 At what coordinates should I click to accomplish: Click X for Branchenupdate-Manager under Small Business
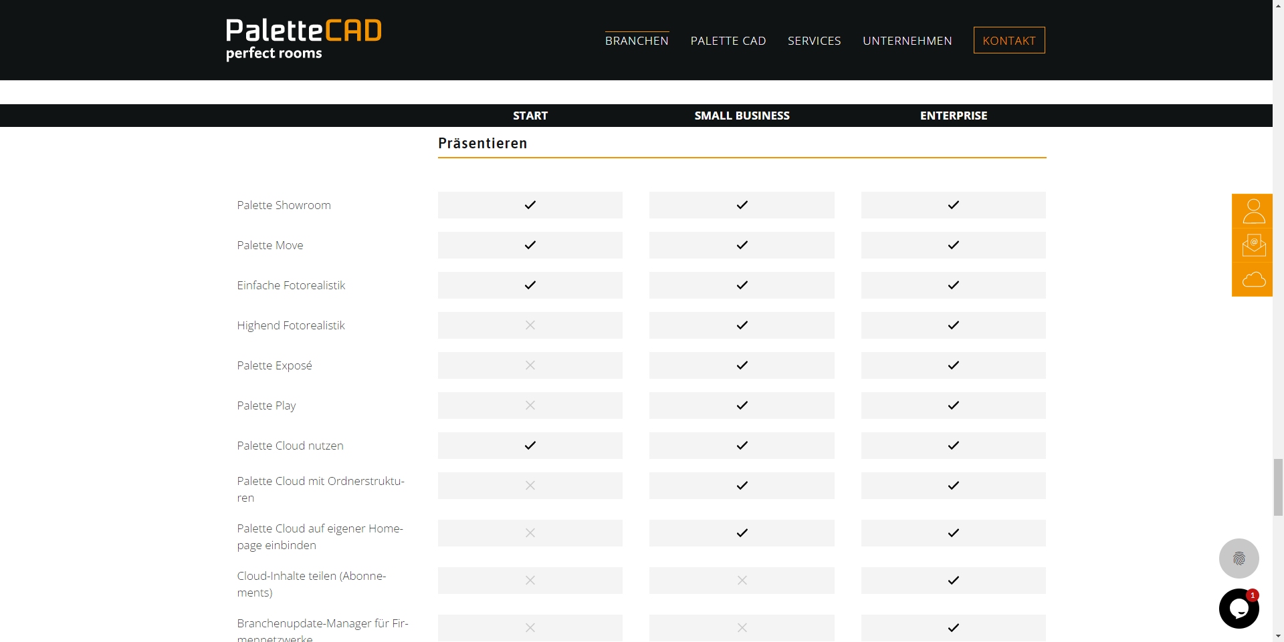742,628
